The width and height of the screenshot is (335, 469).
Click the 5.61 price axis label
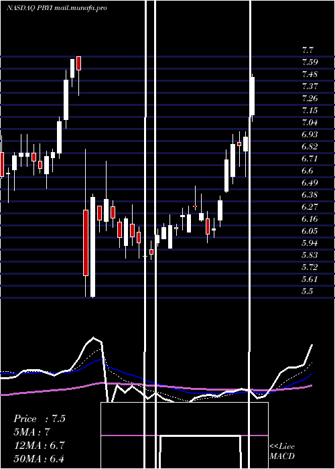pyautogui.click(x=310, y=279)
